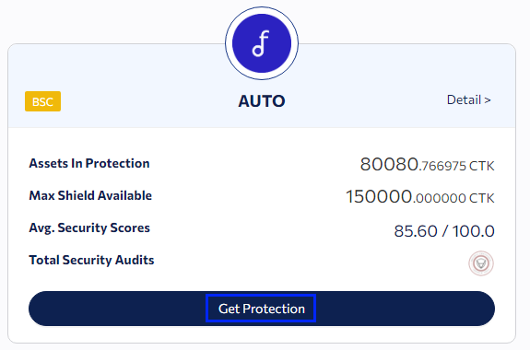Select the Total Security Audits label
This screenshot has height=350, width=530.
point(91,260)
